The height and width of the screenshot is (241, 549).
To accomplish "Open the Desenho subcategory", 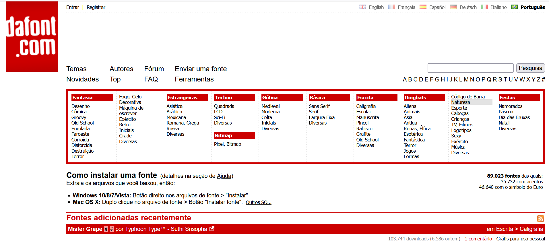I will pyautogui.click(x=81, y=106).
